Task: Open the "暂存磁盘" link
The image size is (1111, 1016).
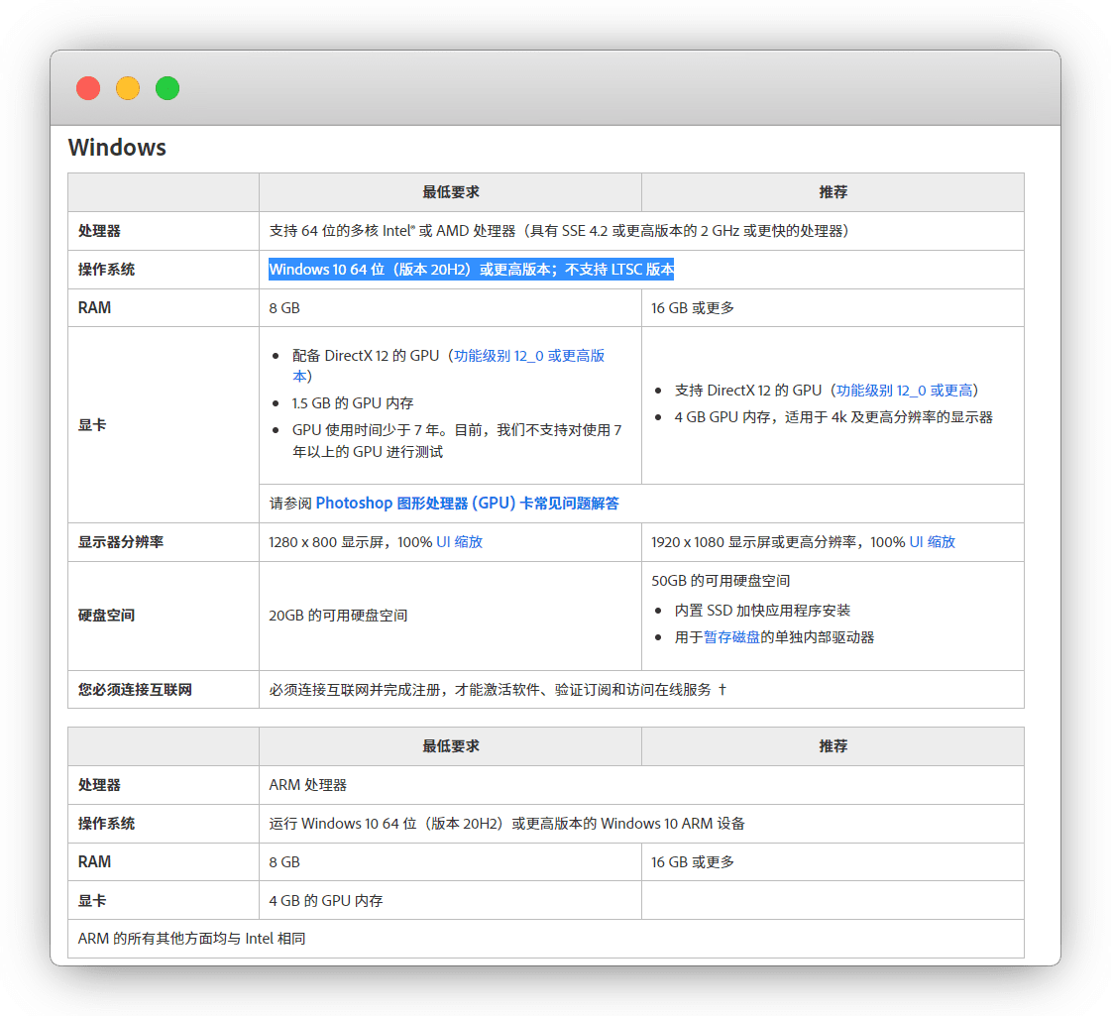Action: 731,637
